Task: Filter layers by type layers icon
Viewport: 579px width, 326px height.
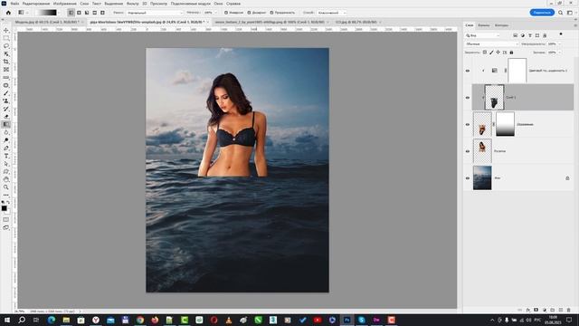Action: point(530,35)
